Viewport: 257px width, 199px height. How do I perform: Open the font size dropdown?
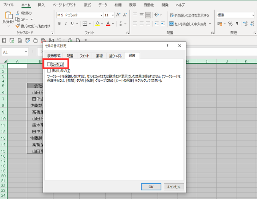113,15
